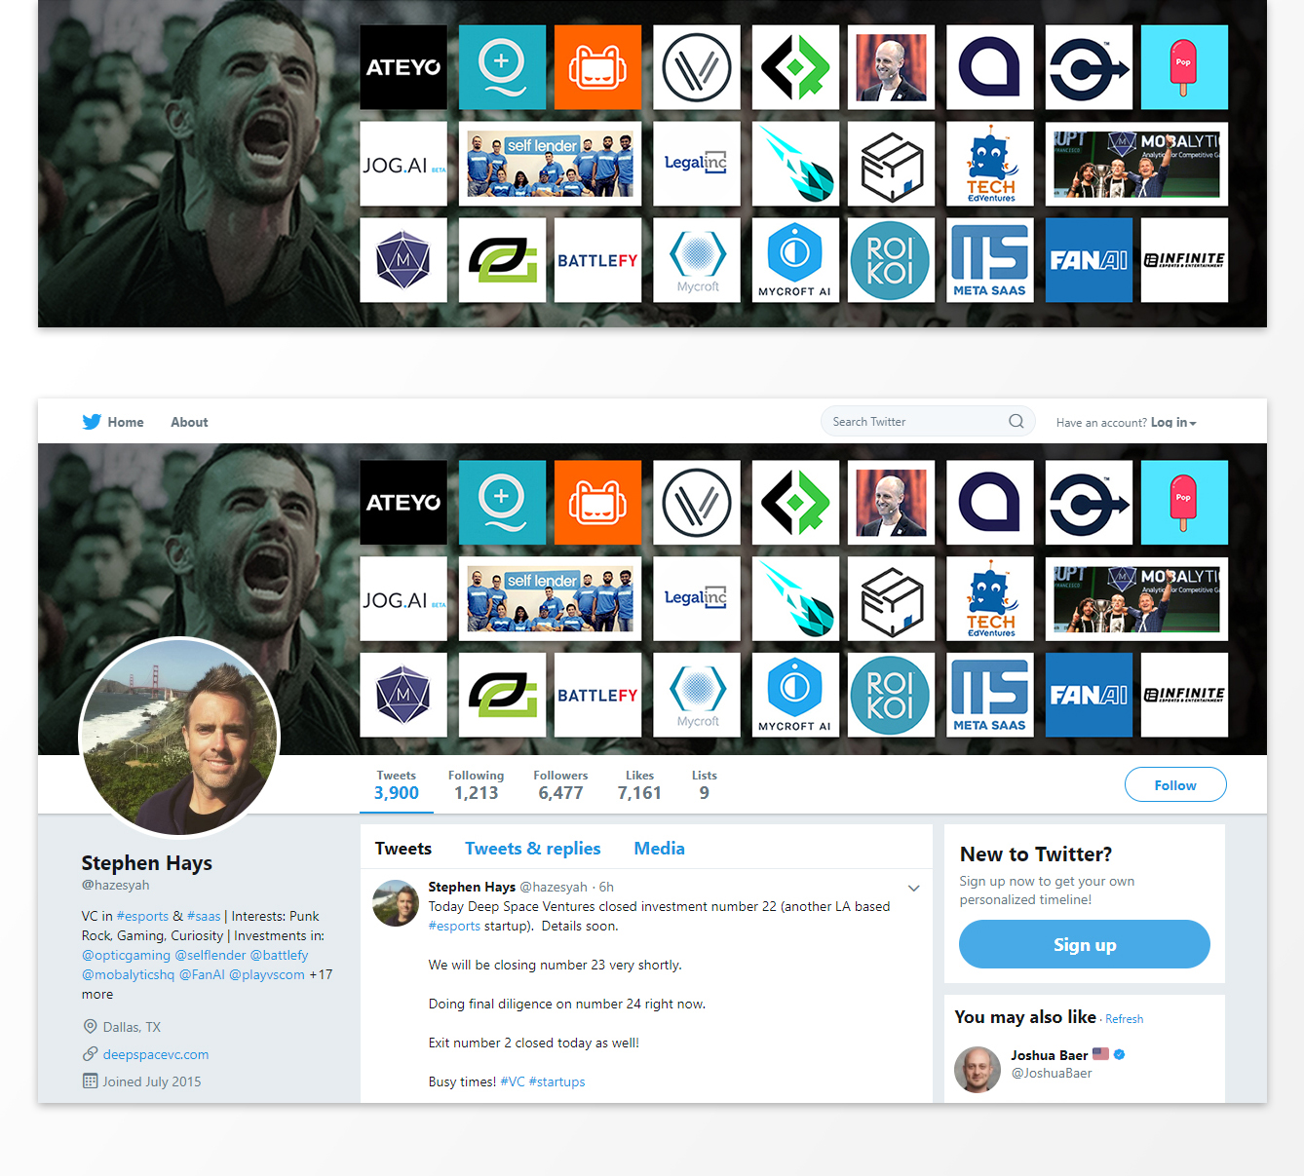Click the Pop popsicle logo in profile header
Image resolution: width=1304 pixels, height=1176 pixels.
(x=1184, y=503)
